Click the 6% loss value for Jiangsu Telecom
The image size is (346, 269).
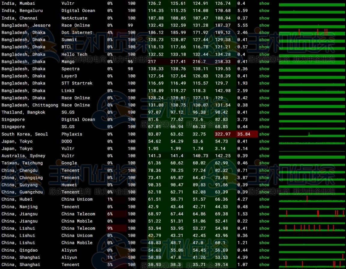110,214
